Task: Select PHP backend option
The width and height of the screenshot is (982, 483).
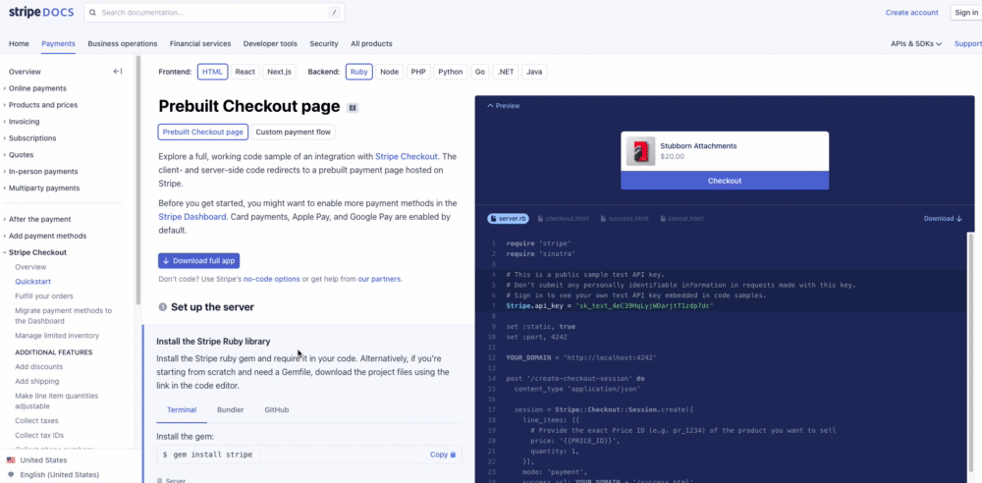Action: coord(418,72)
